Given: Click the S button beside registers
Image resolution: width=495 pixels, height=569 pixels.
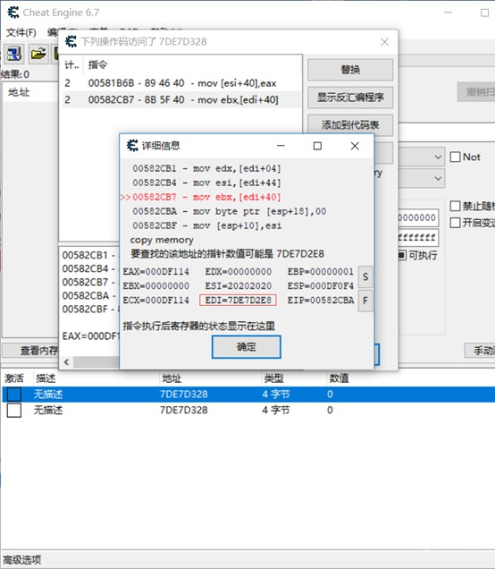Looking at the screenshot, I should tap(365, 276).
